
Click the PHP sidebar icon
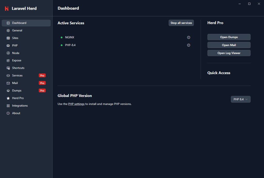click(x=8, y=46)
